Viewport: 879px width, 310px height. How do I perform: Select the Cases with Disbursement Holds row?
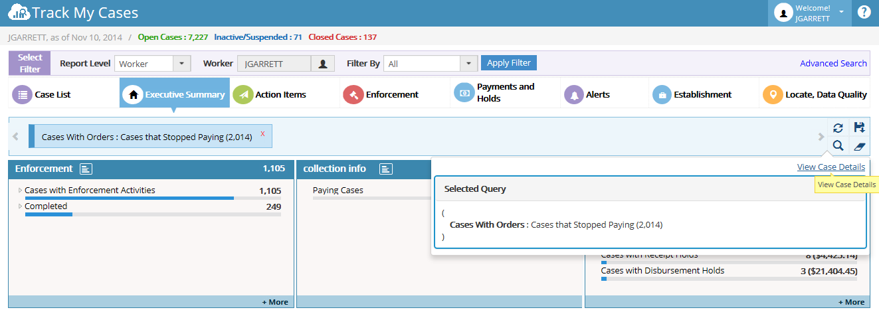[x=729, y=271]
